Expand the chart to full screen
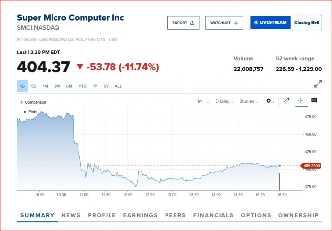Screen dimensions: 332x231 (318, 84)
